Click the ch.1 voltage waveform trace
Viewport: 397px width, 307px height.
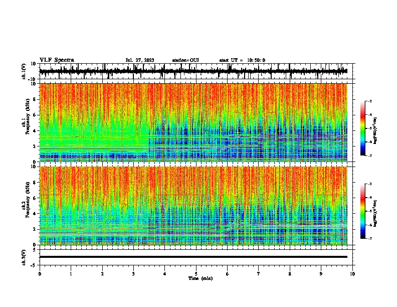click(193, 71)
